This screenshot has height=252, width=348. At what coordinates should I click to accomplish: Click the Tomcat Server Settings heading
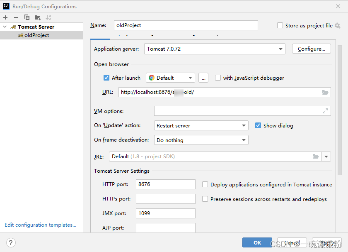tap(122, 171)
